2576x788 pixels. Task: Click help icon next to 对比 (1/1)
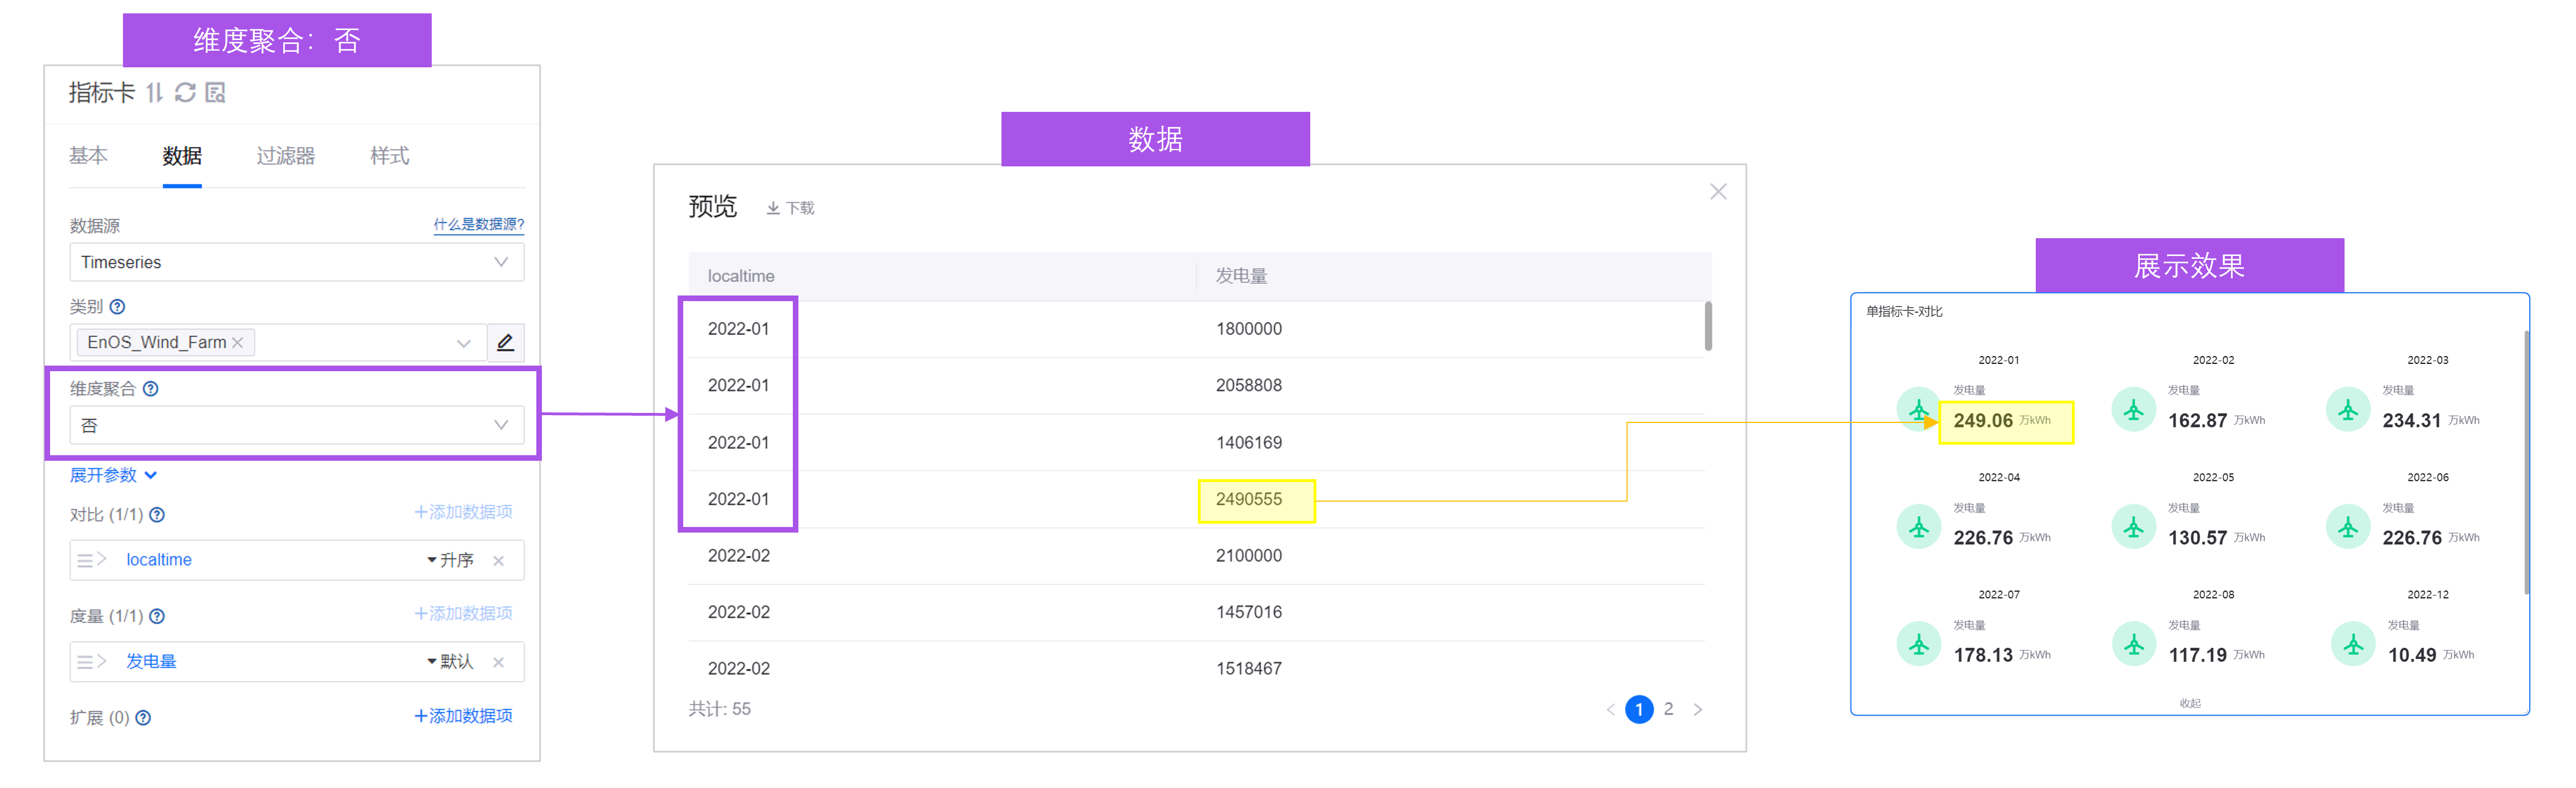coord(157,515)
